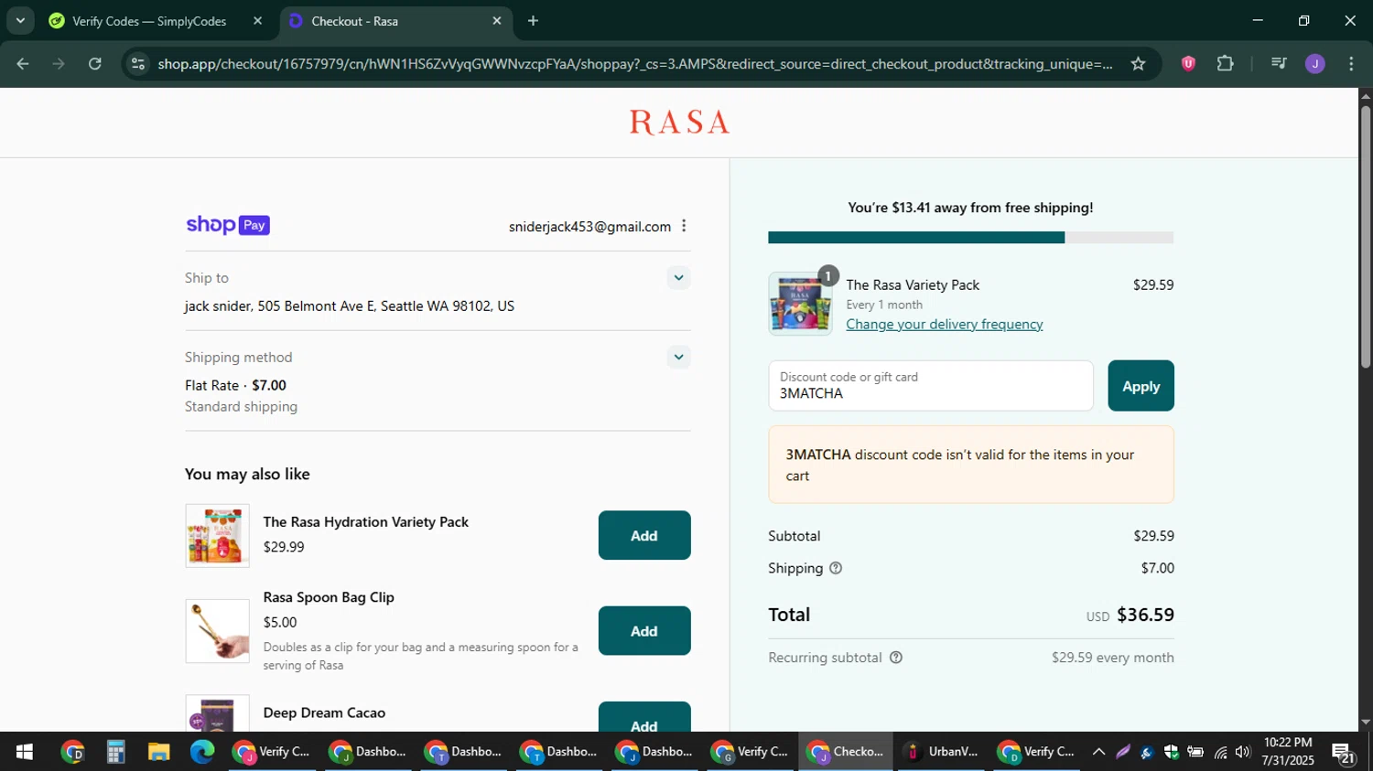Add the Rasa Spoon Bag Clip

click(644, 631)
